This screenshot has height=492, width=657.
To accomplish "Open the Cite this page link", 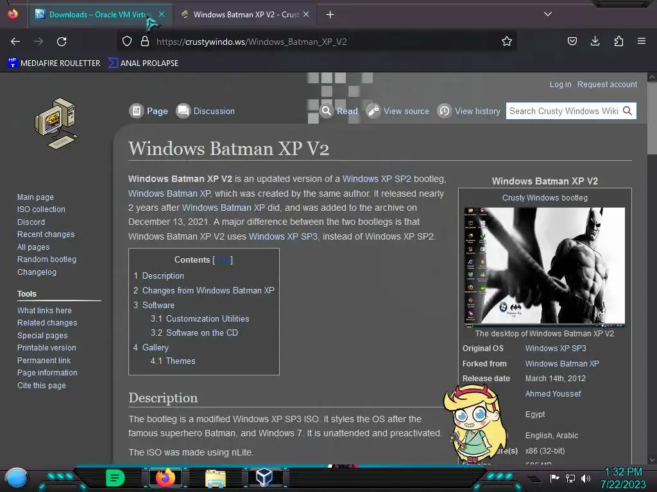I will [x=42, y=385].
